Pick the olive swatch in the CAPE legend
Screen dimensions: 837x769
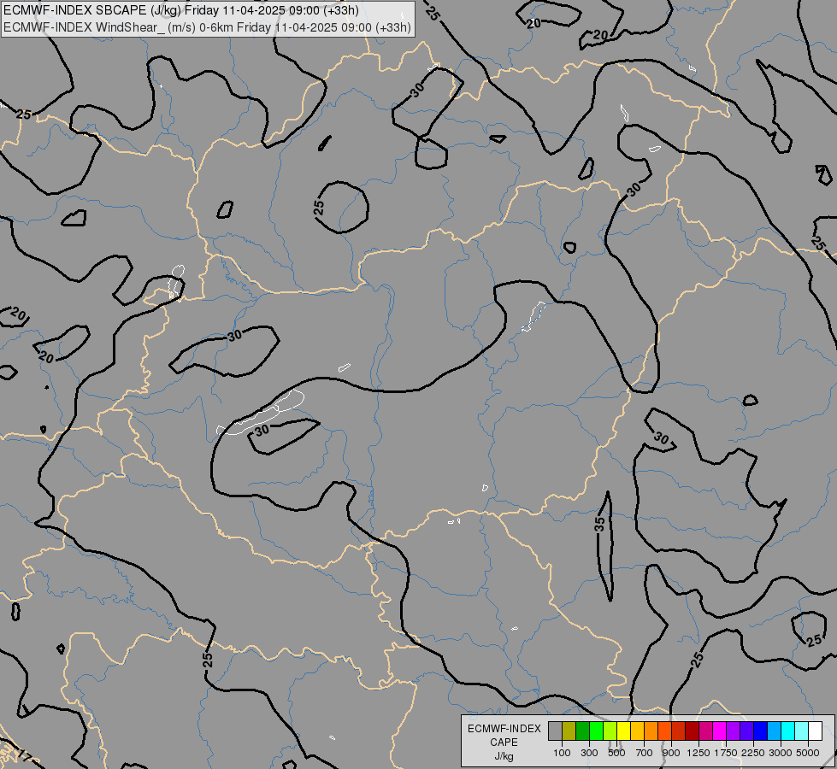click(x=569, y=731)
